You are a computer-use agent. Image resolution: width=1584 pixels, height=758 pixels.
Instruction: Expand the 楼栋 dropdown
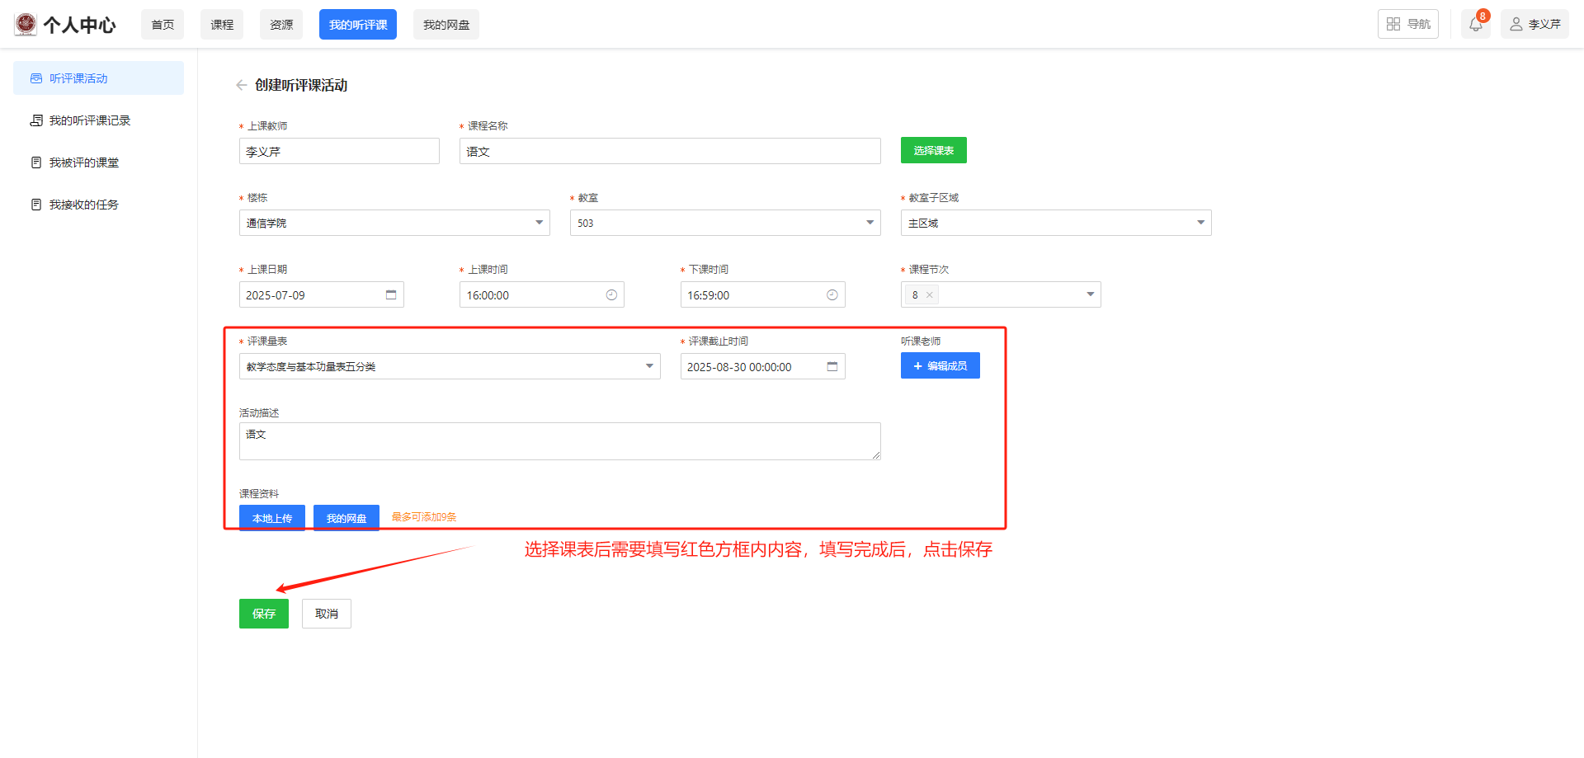(x=539, y=223)
